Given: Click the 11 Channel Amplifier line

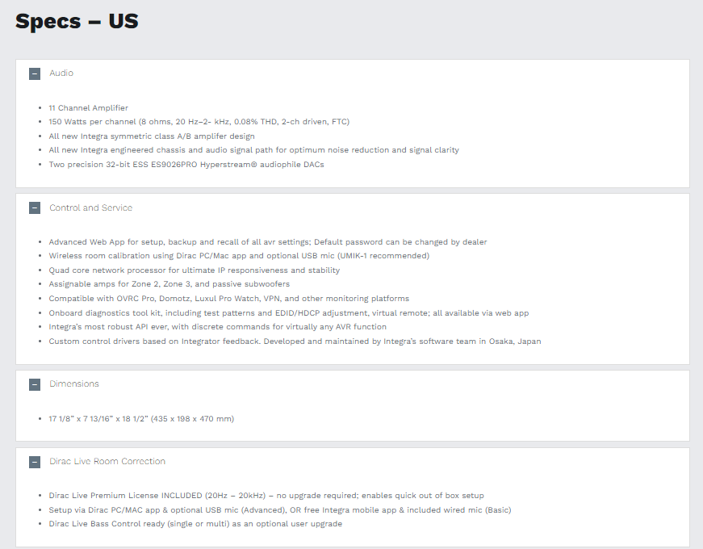Looking at the screenshot, I should point(88,108).
